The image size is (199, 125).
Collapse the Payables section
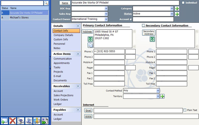[x=78, y=110]
